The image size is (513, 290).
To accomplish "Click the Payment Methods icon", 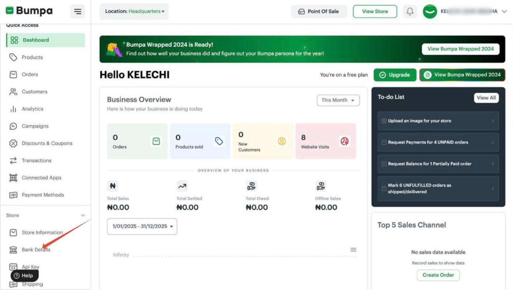I will (x=13, y=195).
